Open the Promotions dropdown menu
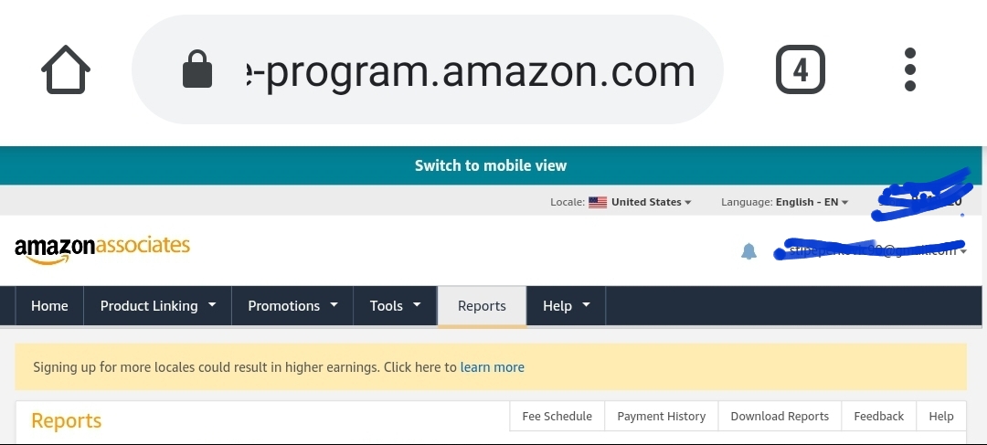This screenshot has width=987, height=445. (x=292, y=306)
